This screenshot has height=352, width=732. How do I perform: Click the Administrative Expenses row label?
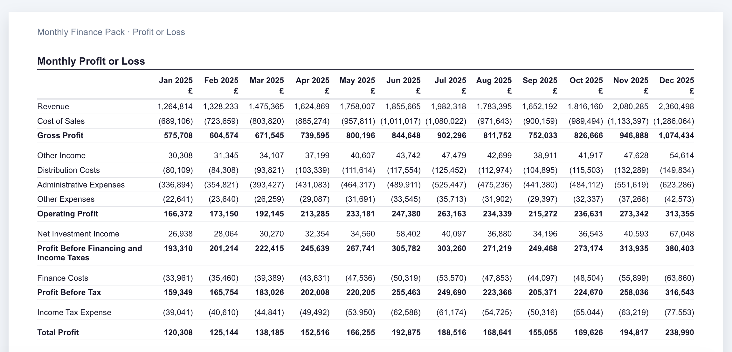coord(81,185)
